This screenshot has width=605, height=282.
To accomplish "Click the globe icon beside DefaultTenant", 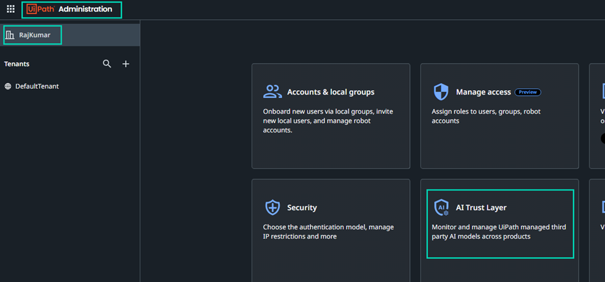I will (8, 86).
